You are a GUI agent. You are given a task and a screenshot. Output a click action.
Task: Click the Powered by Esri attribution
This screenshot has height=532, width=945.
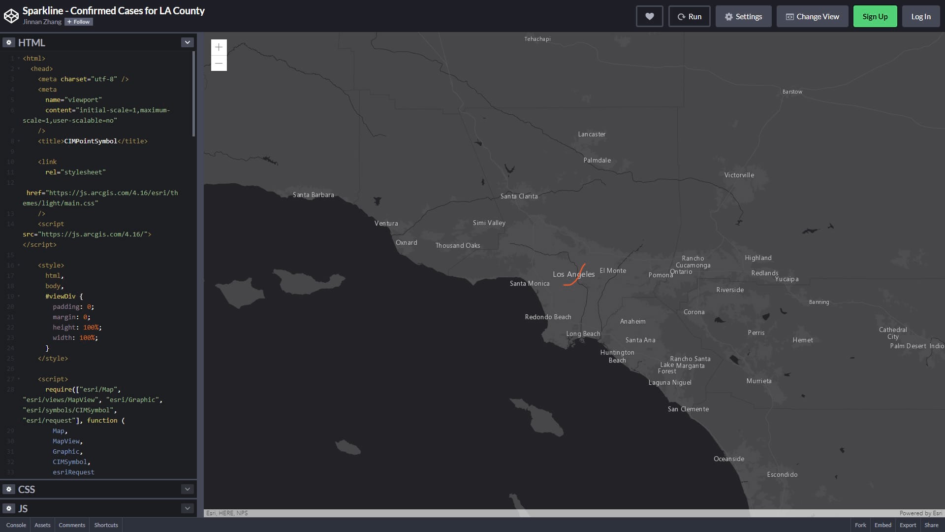[x=920, y=513]
